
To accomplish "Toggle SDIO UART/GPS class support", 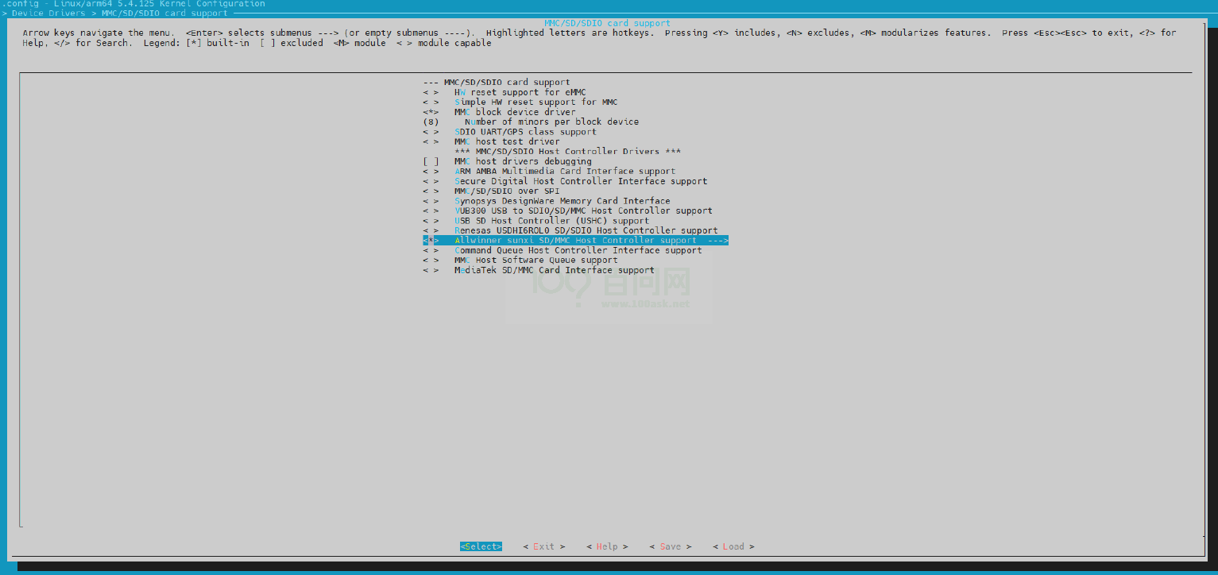I will pyautogui.click(x=509, y=132).
